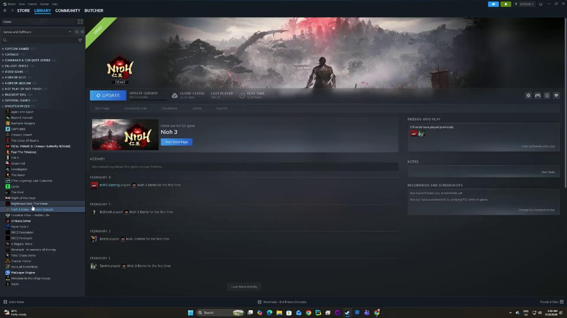Select Nightmare Side: The Game in library
Image resolution: width=567 pixels, height=318 pixels.
[x=29, y=204]
